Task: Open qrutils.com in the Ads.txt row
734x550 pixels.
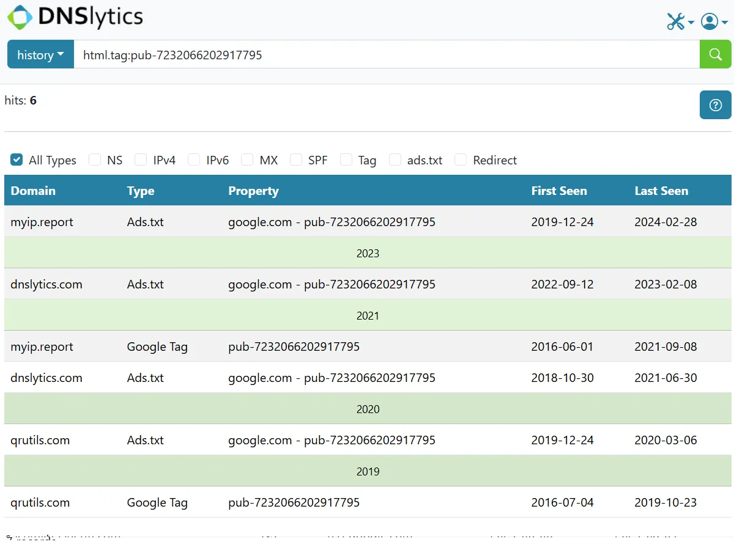Action: pos(40,440)
